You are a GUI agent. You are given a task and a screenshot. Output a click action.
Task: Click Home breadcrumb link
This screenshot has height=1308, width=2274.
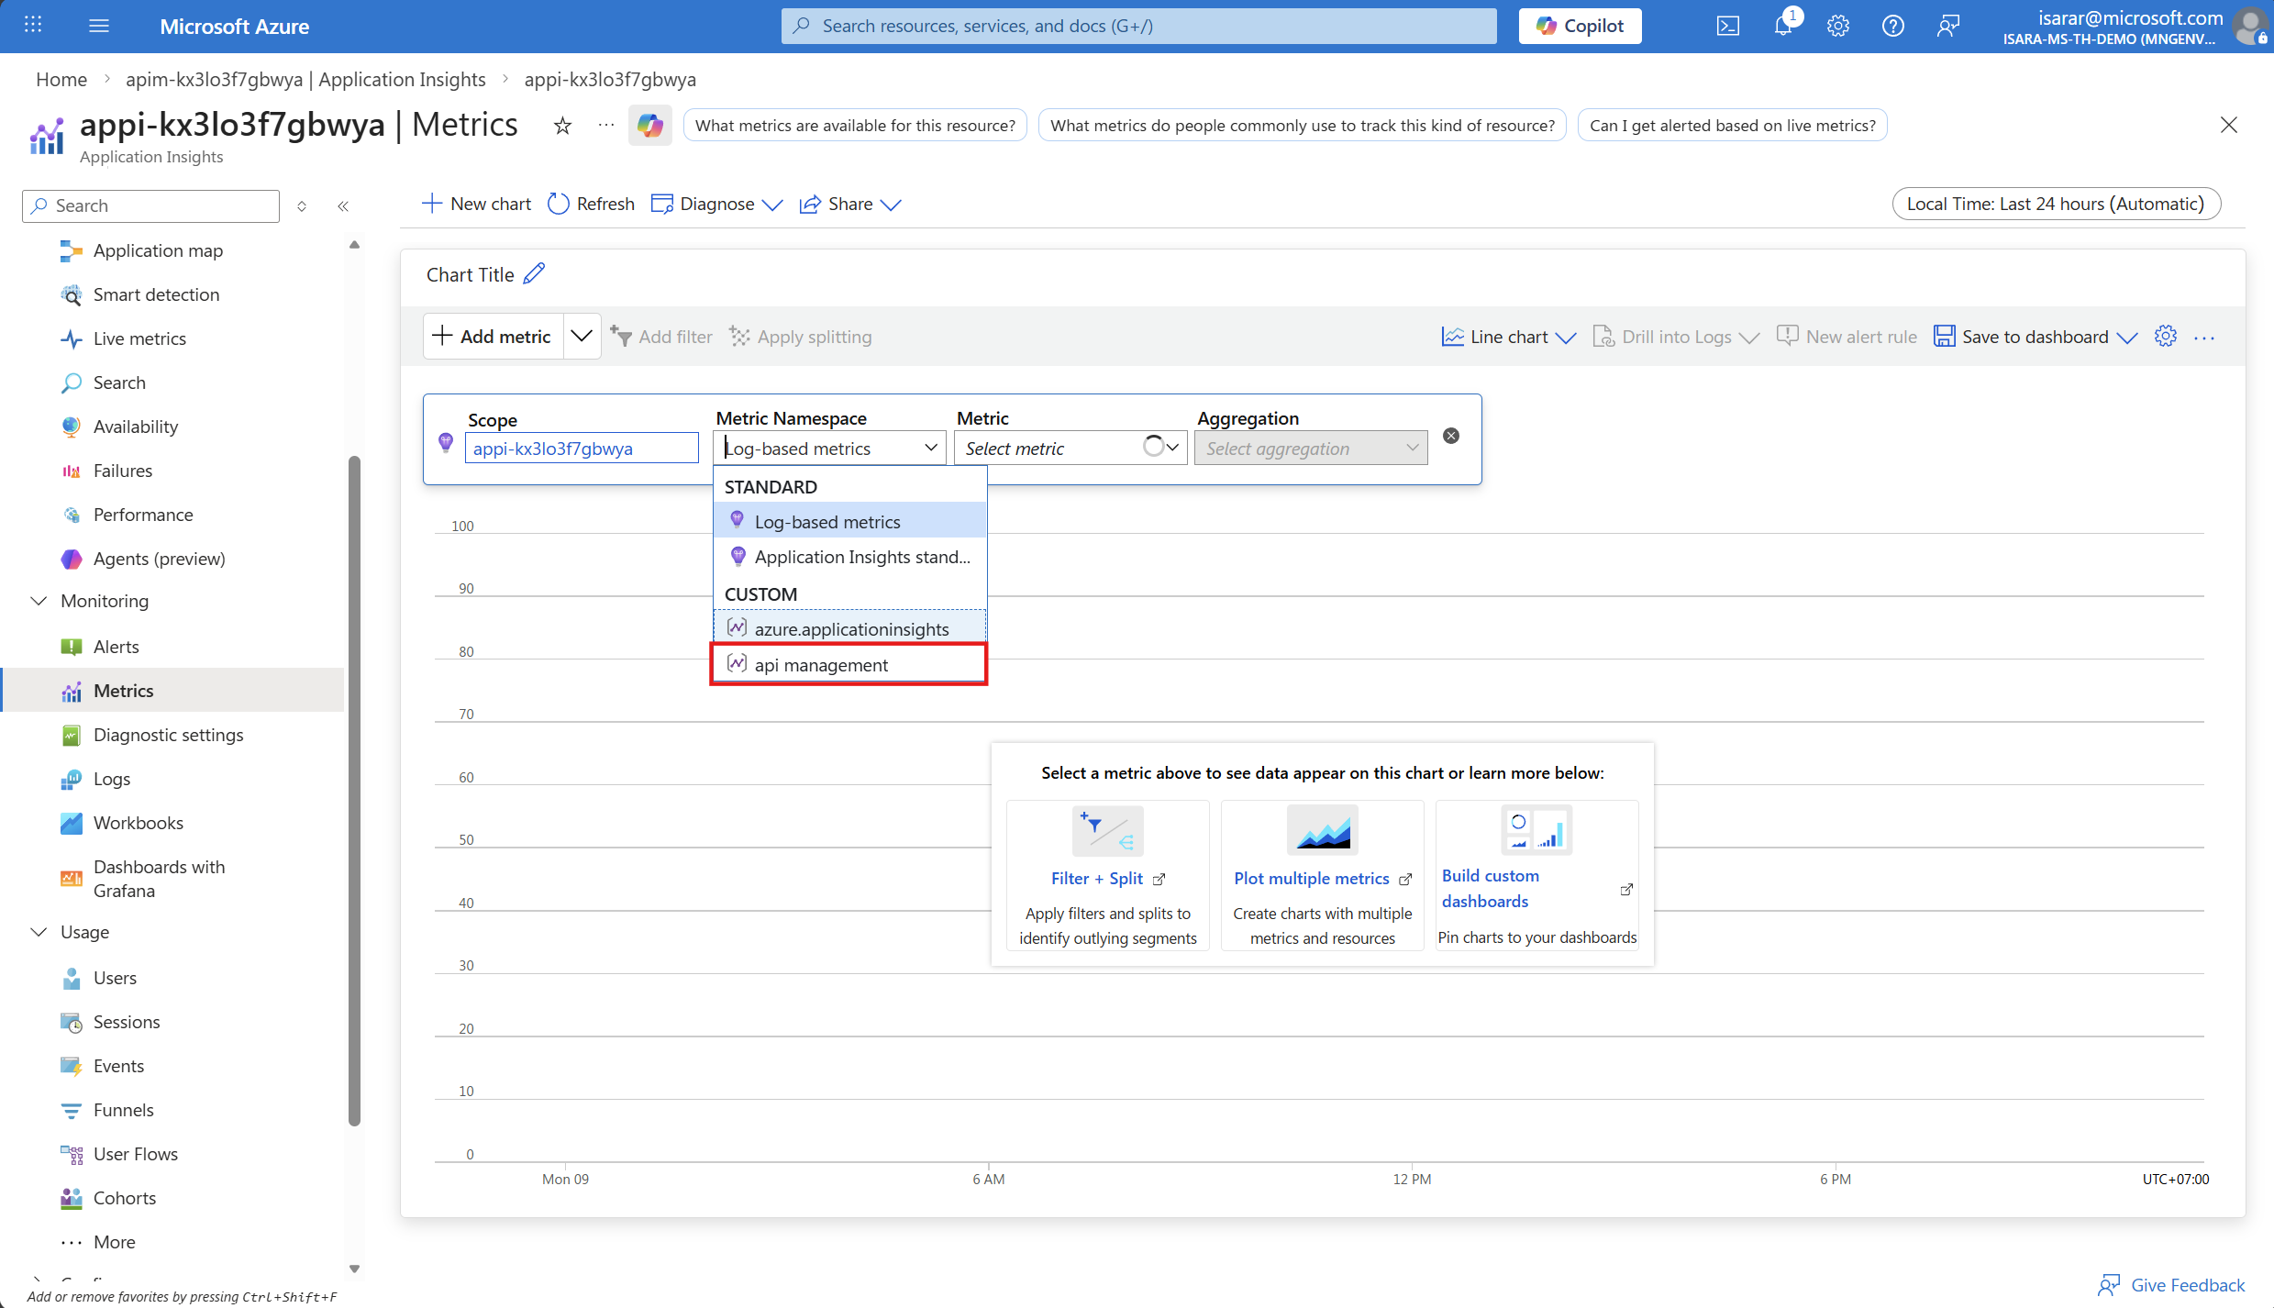pyautogui.click(x=61, y=80)
